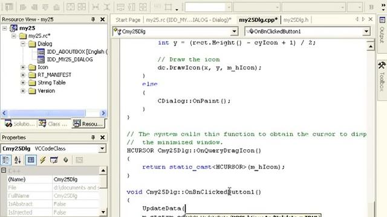The width and height of the screenshot is (387, 217).
Task: Switch to the my25.rc dialog tab
Action: tap(189, 20)
